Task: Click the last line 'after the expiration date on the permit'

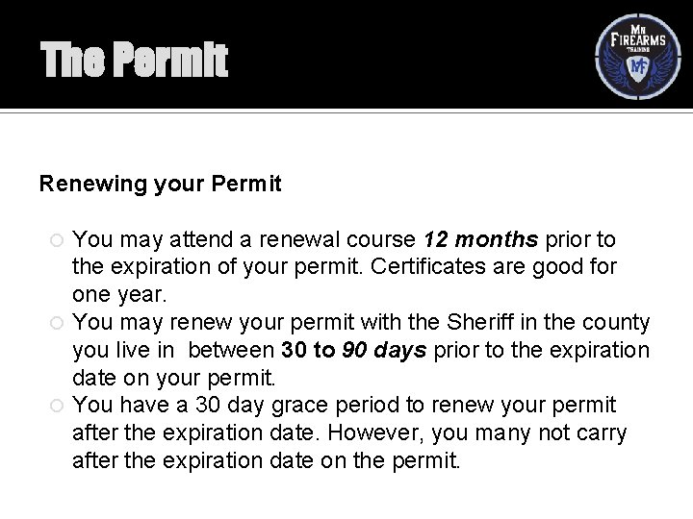Action: point(266,460)
